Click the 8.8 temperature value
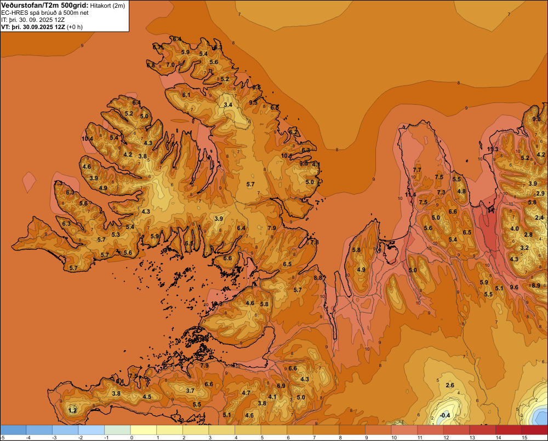 [x=318, y=278]
